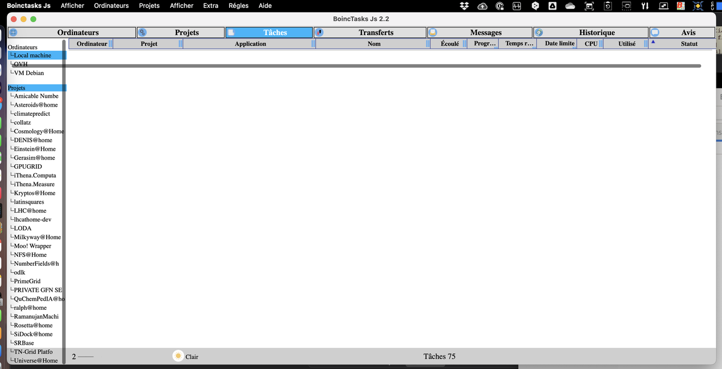722x369 pixels.
Task: Select Cosmology@Home in the sidebar
Action: [x=39, y=131]
